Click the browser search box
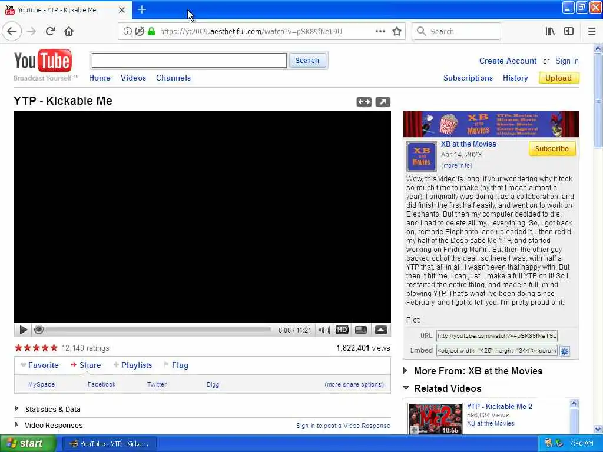Image resolution: width=603 pixels, height=452 pixels. (456, 32)
